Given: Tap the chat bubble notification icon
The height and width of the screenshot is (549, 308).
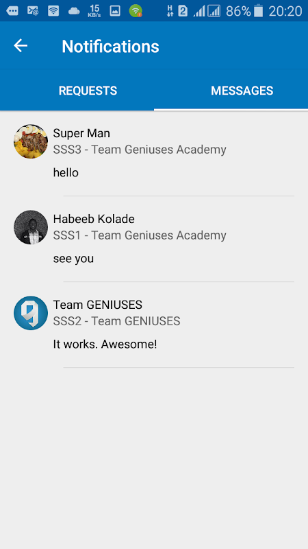Looking at the screenshot, I should click(x=12, y=11).
